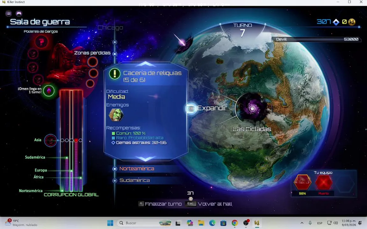Click the Sudamérica list node marker
The image size is (367, 229).
click(x=115, y=180)
